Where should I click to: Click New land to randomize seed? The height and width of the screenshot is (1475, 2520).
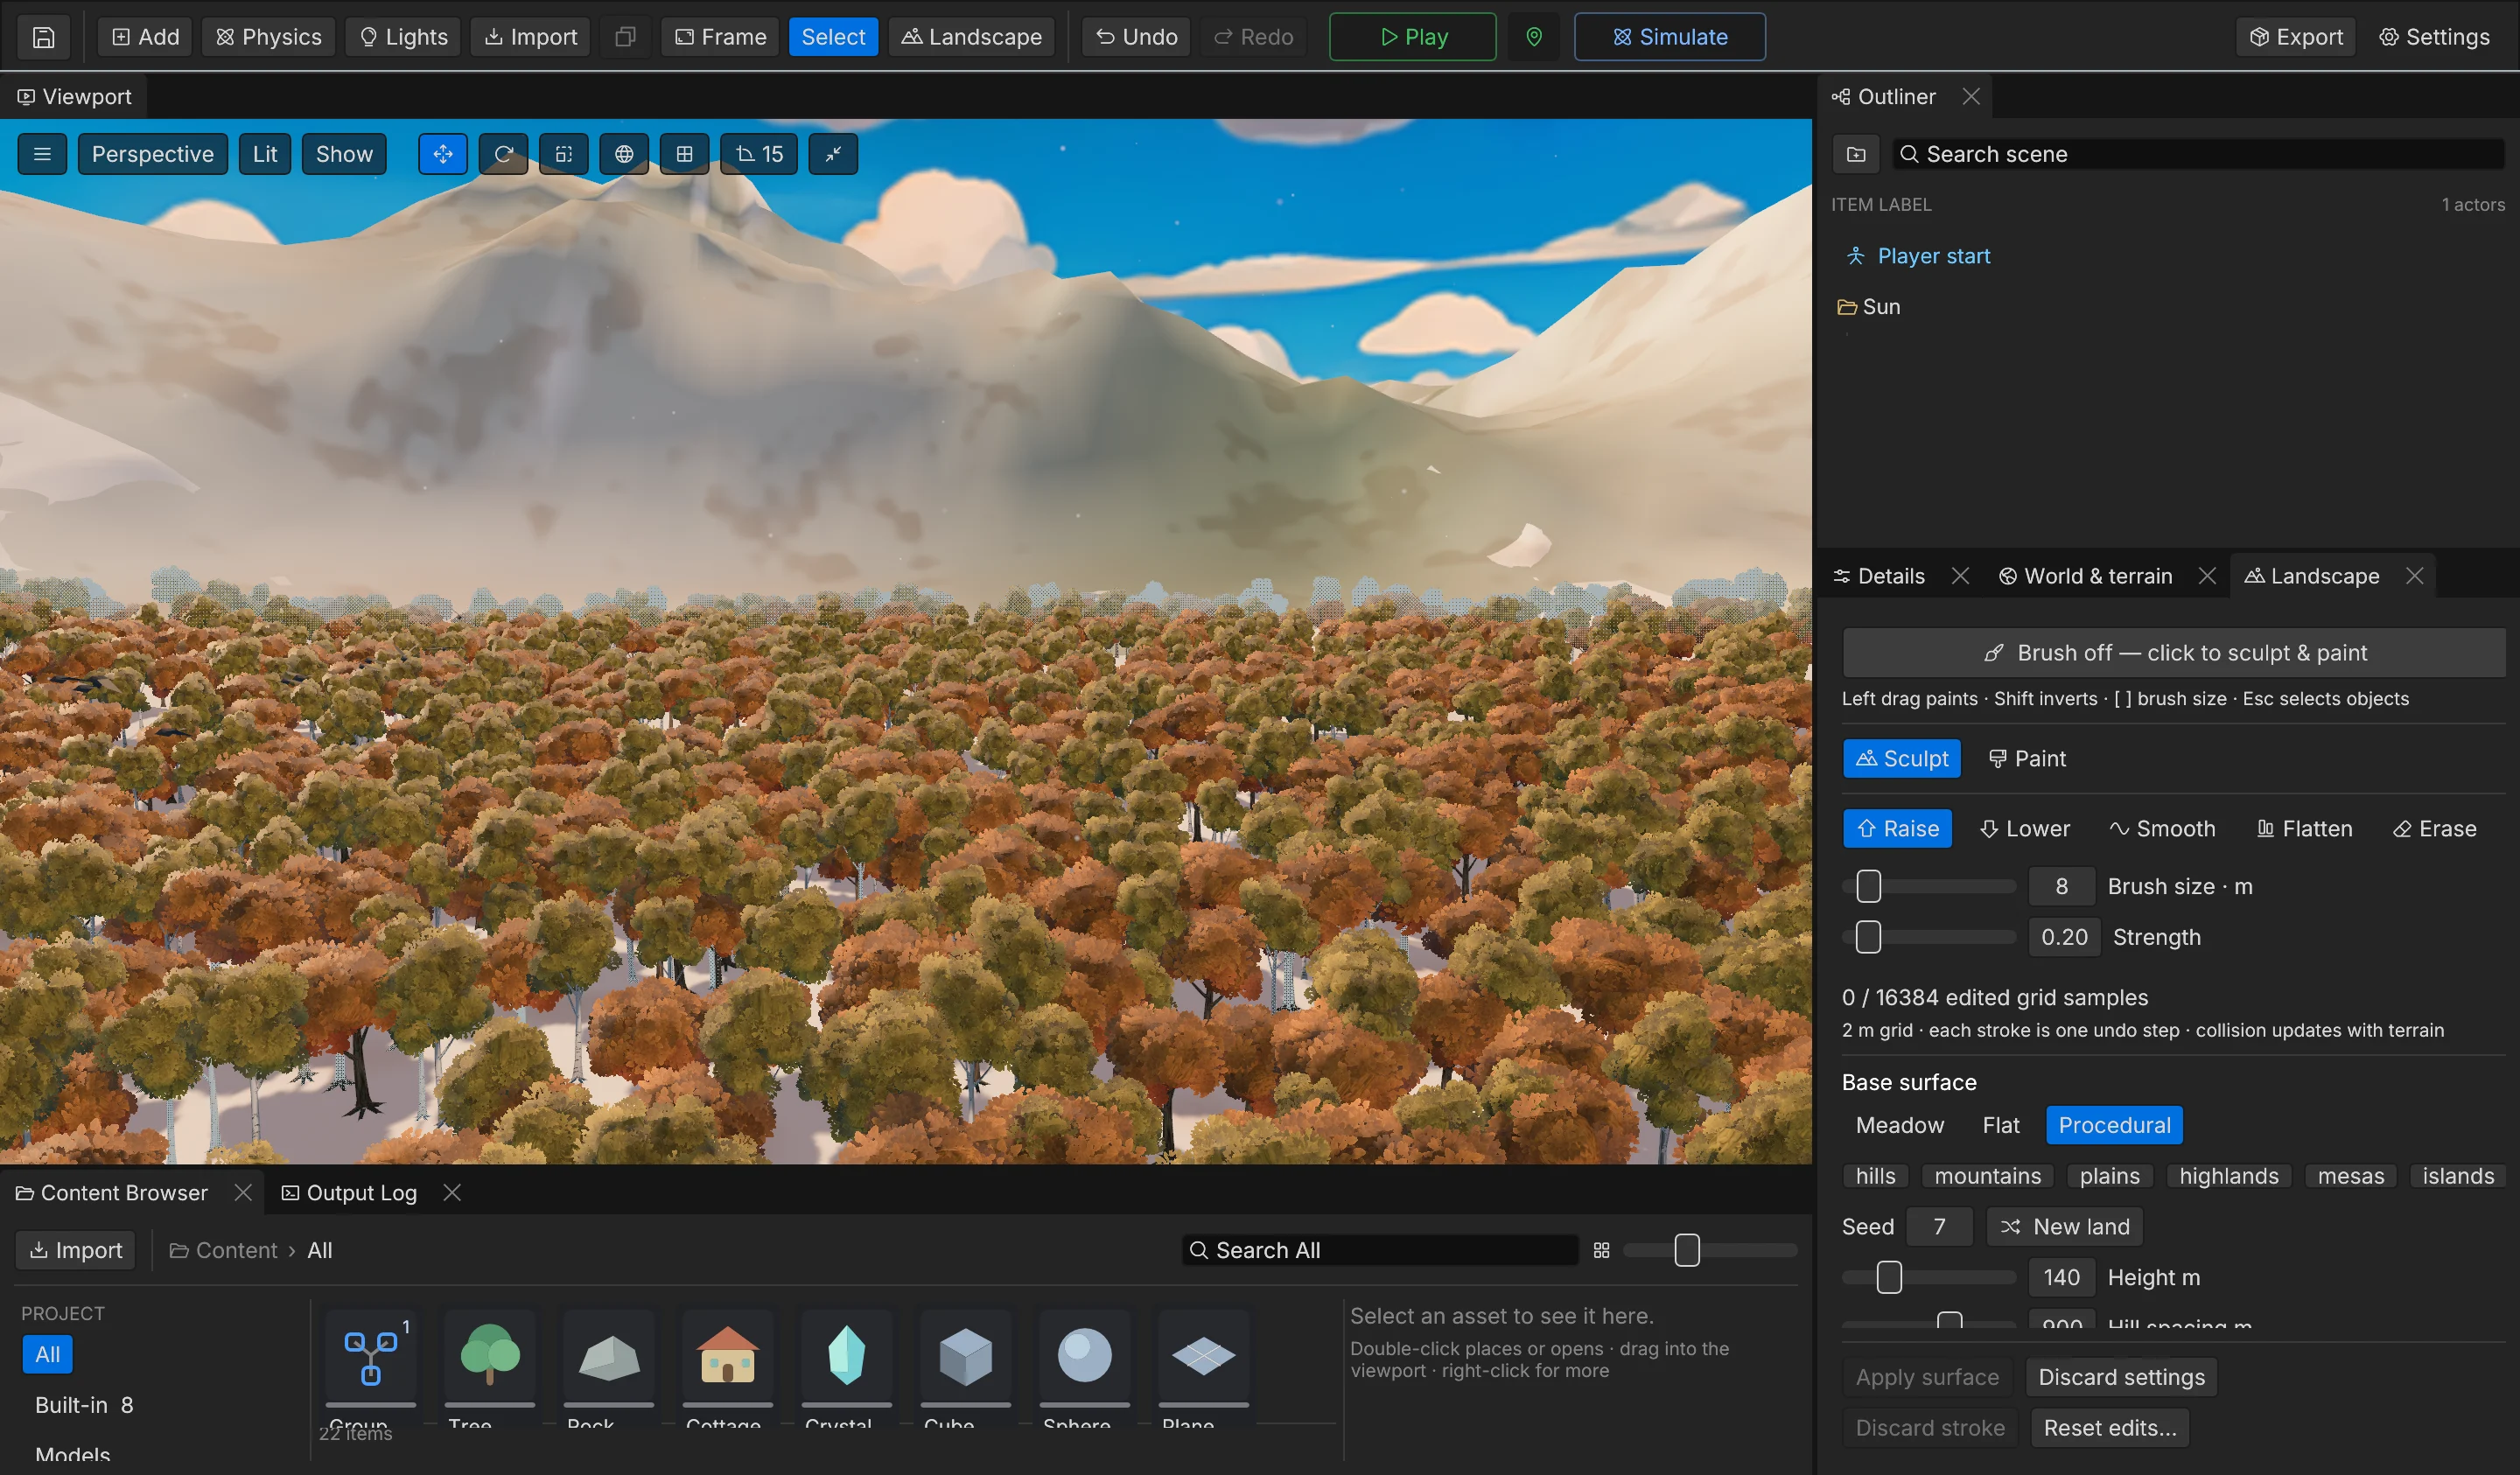pos(2064,1227)
